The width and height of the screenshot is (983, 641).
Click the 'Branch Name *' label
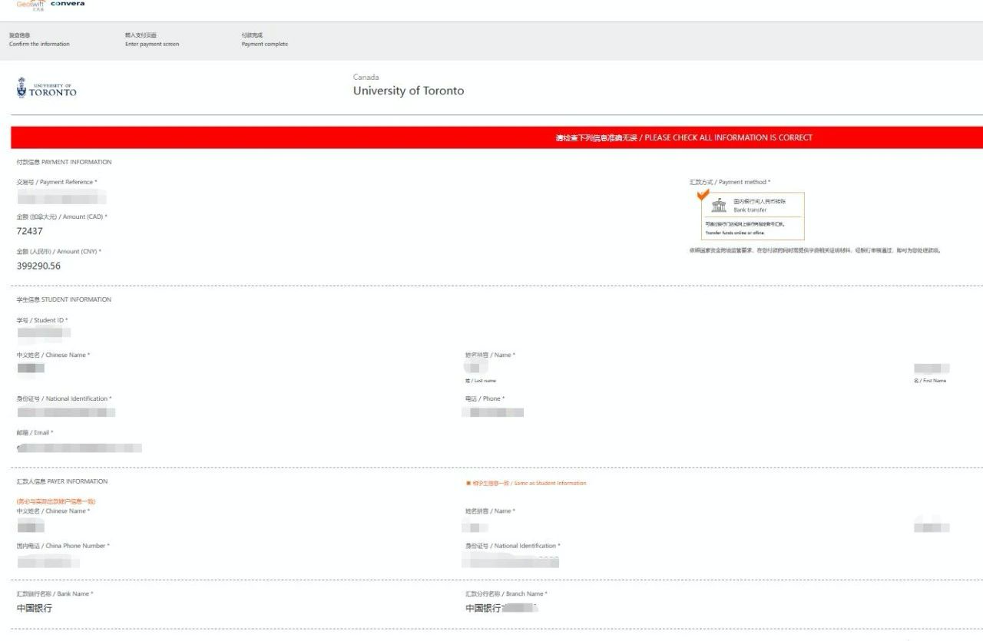point(506,593)
